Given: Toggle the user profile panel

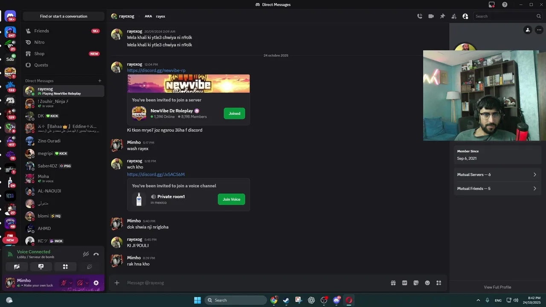Looking at the screenshot, I should pyautogui.click(x=465, y=16).
